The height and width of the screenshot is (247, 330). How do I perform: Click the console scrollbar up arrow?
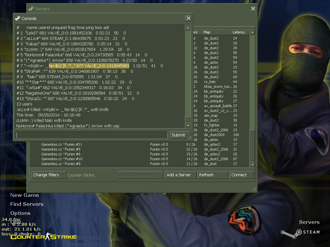(x=188, y=28)
